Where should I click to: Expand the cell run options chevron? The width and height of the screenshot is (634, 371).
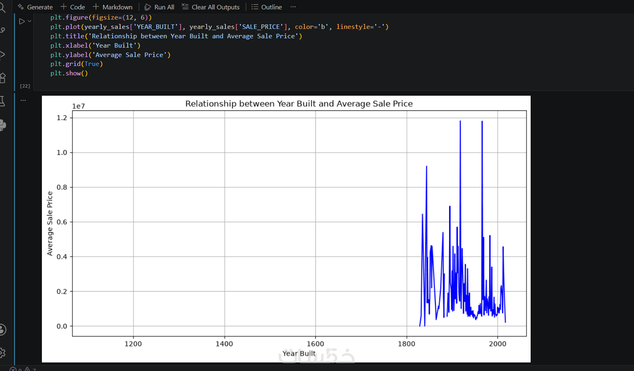pyautogui.click(x=29, y=21)
